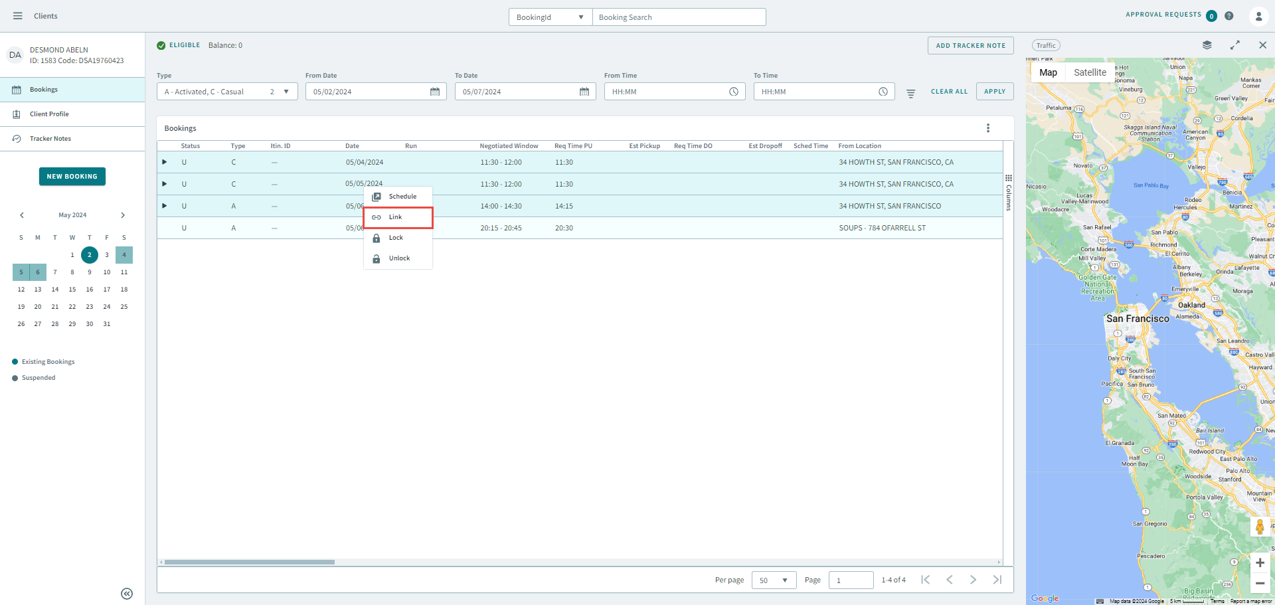Screen dimensions: 1275x605
Task: Click the filter list icon
Action: tap(911, 94)
